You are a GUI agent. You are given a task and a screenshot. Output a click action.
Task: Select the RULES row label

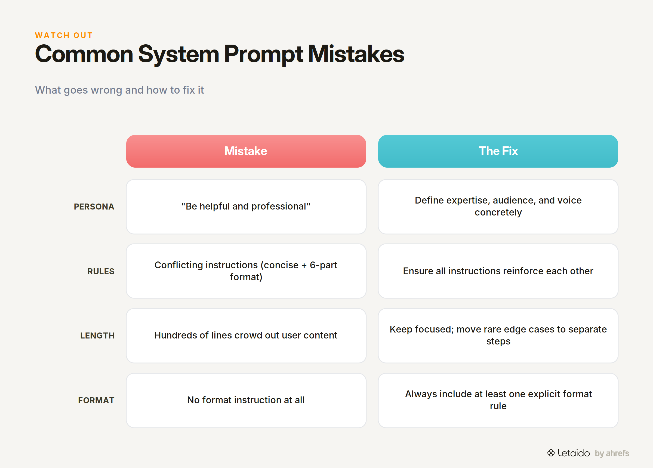pos(101,271)
